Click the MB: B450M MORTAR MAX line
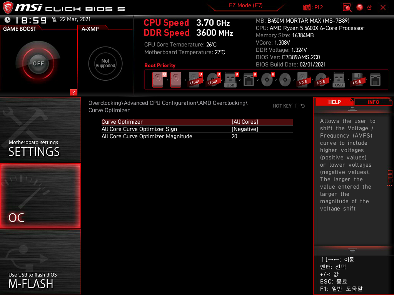 click(302, 21)
